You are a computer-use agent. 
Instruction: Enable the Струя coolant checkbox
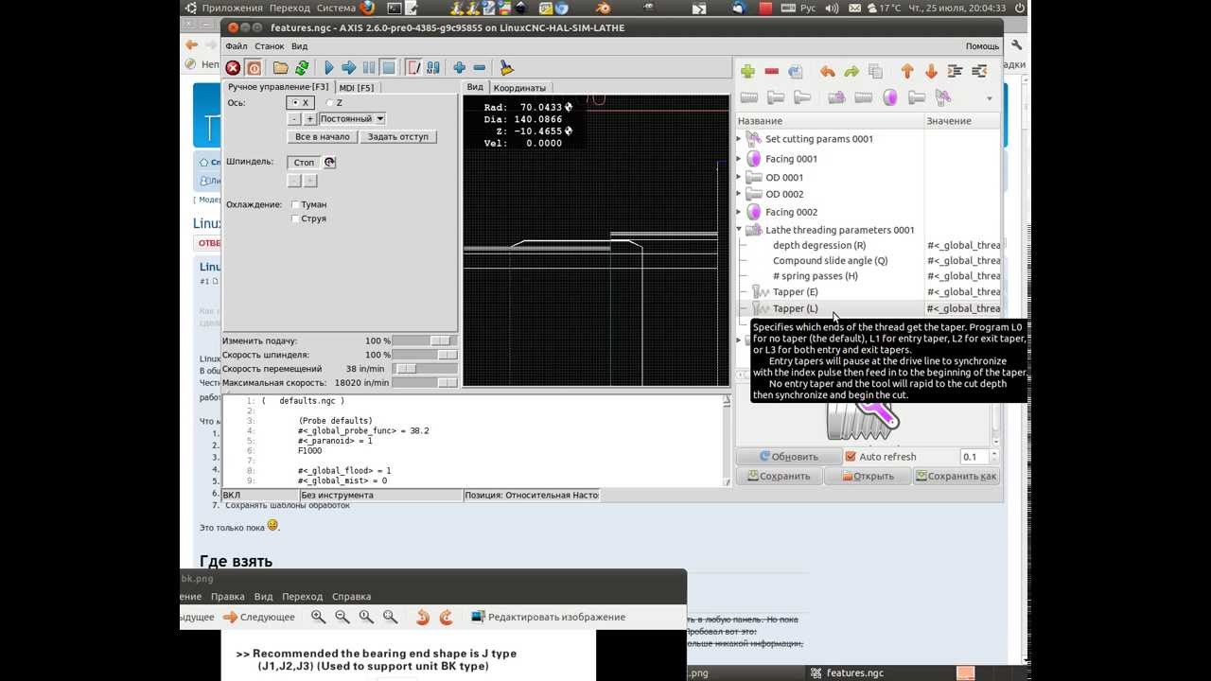(296, 218)
